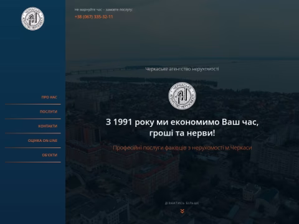299x224 pixels.
Task: Click the agency logo in the sidebar
Action: click(32, 19)
